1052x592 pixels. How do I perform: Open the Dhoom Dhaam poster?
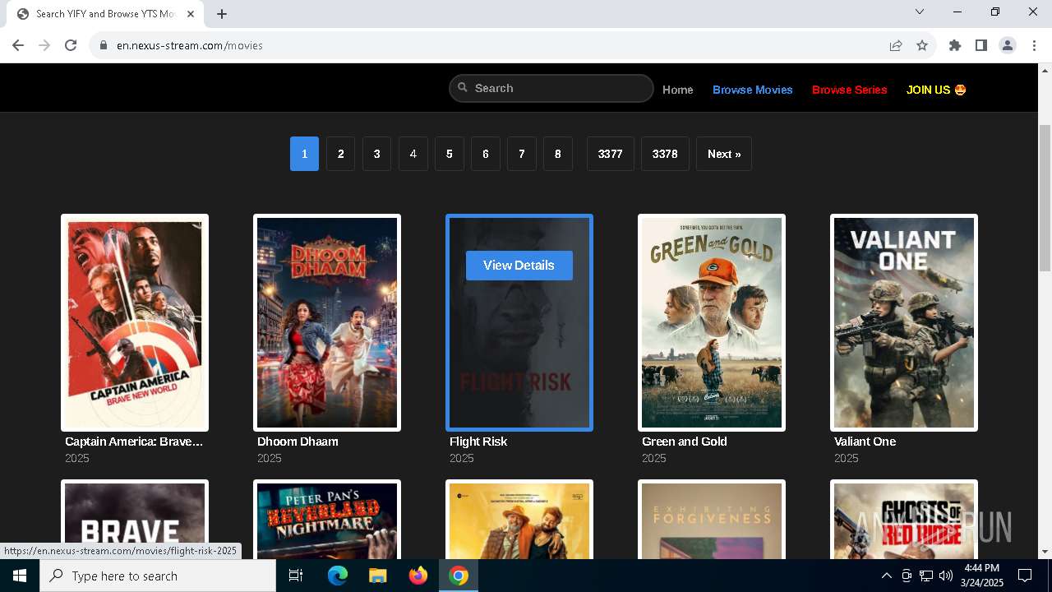(x=327, y=322)
